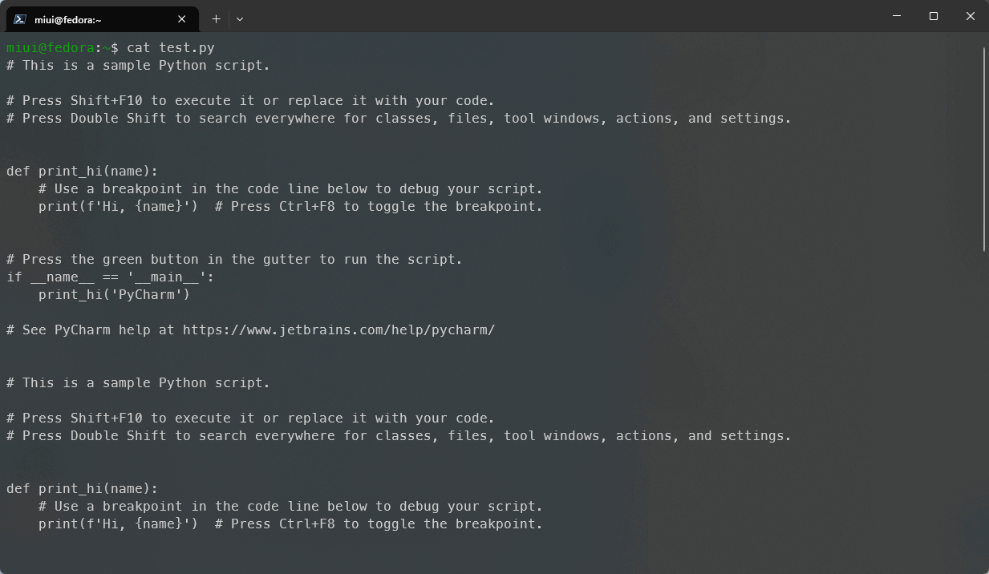Click the empty title bar drag area

point(561,18)
